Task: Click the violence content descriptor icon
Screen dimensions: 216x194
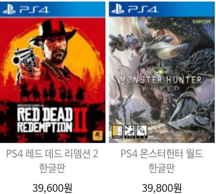Action: (129, 132)
